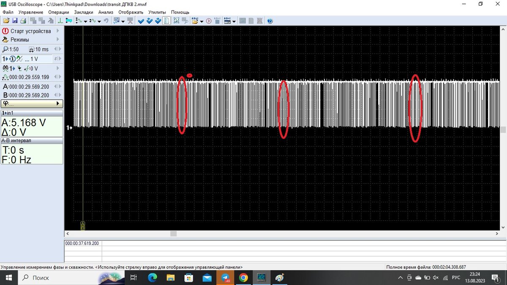Open dropdown beside the a+b+c panel icon
This screenshot has width=507, height=285.
(x=234, y=21)
